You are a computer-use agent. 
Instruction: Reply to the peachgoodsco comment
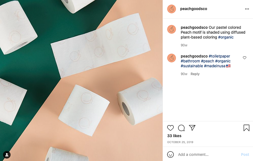pos(195,74)
